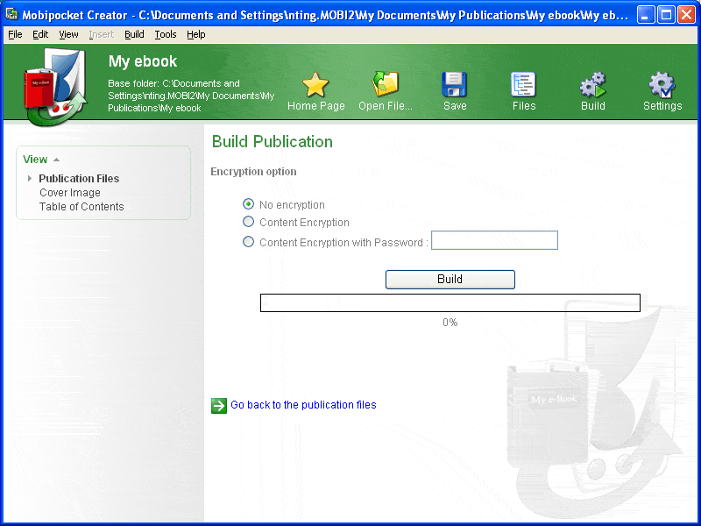Open the Tools menu
Image resolution: width=701 pixels, height=526 pixels.
(166, 34)
